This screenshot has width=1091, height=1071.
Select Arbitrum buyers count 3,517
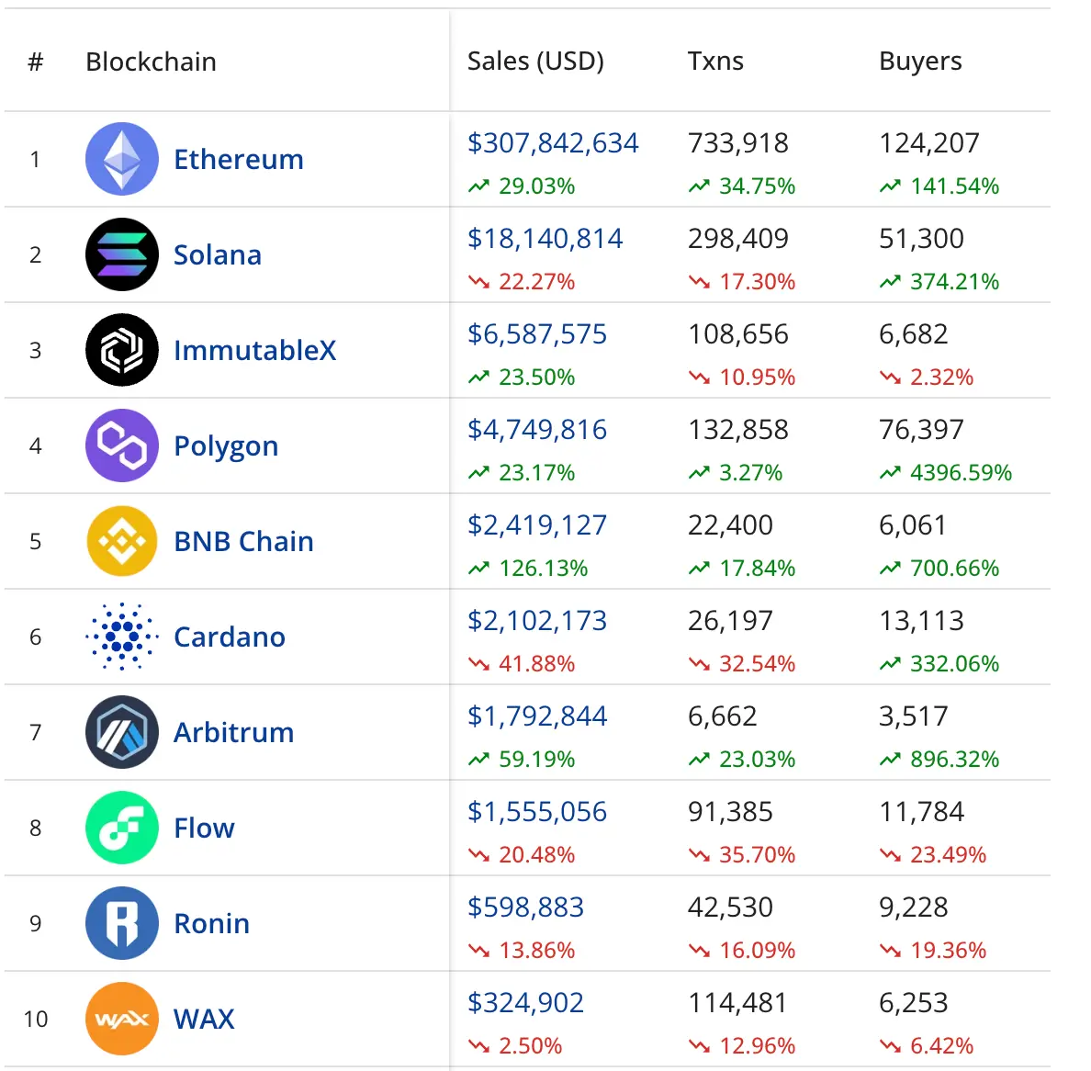914,716
